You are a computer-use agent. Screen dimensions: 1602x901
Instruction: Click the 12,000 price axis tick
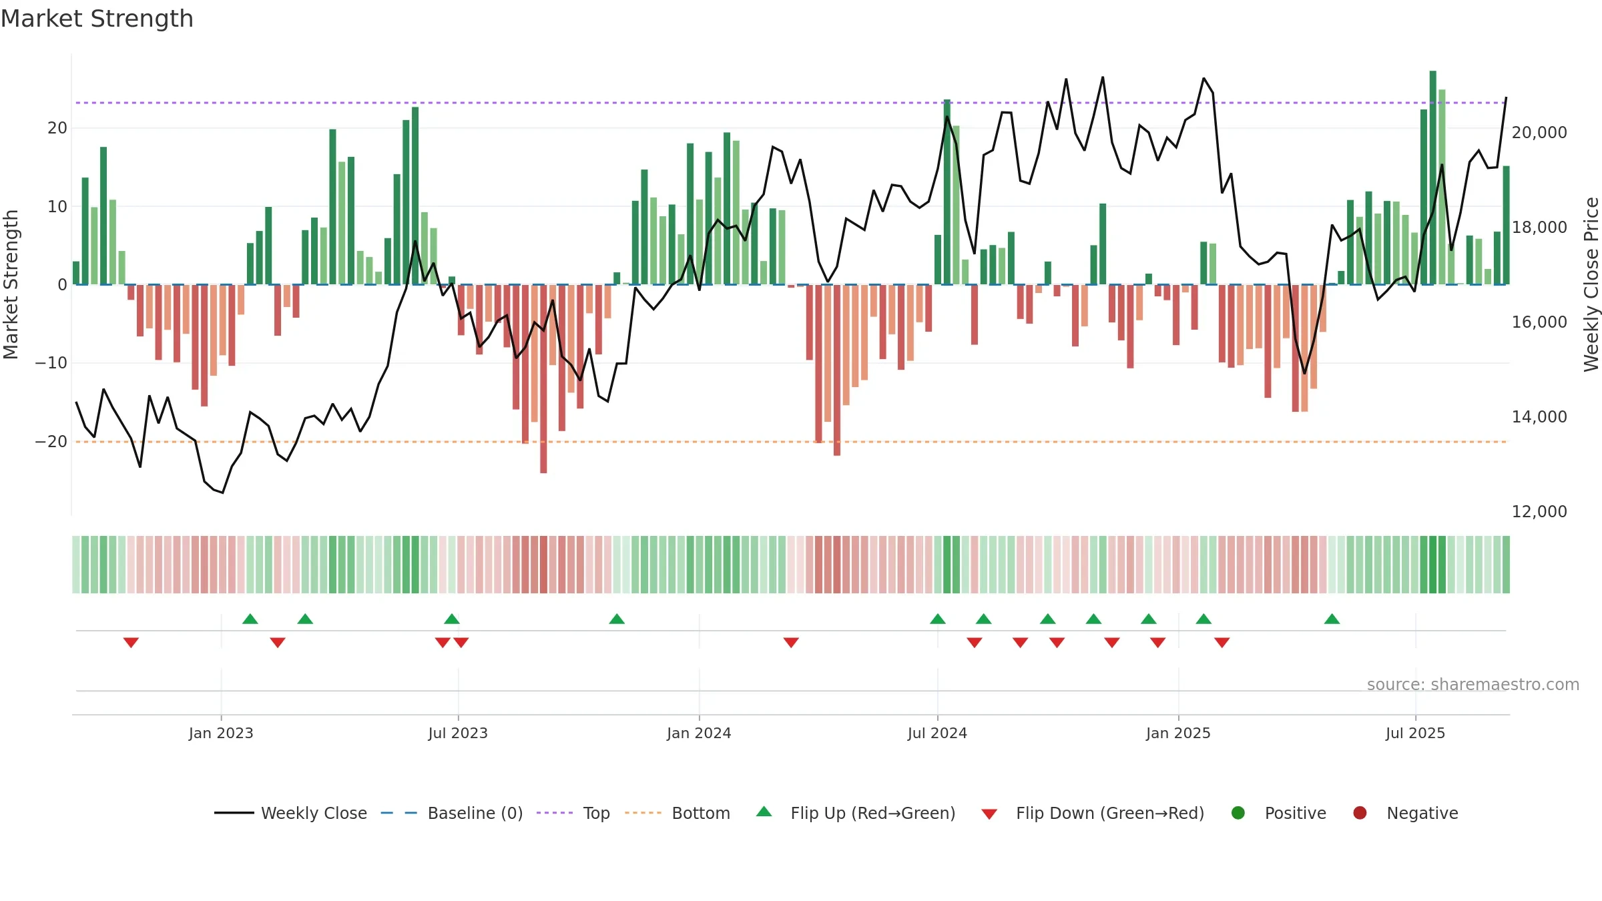pos(1539,512)
